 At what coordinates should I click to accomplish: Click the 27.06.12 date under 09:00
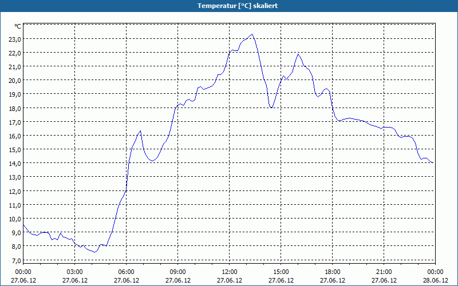click(x=178, y=280)
